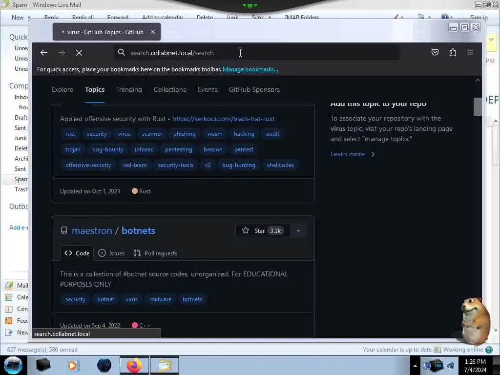Image resolution: width=500 pixels, height=375 pixels.
Task: Click the Contacts icon in Live Mail sidebar
Action: [9, 309]
